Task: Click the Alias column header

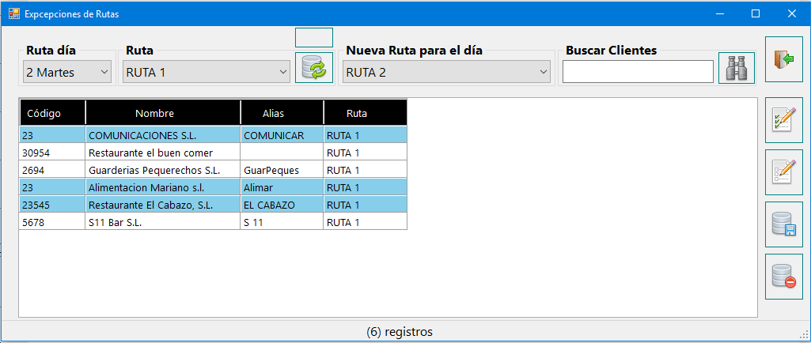Action: tap(282, 113)
